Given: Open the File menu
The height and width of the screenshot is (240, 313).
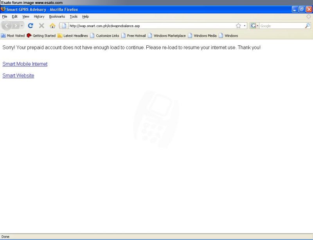Looking at the screenshot, I should (5, 16).
